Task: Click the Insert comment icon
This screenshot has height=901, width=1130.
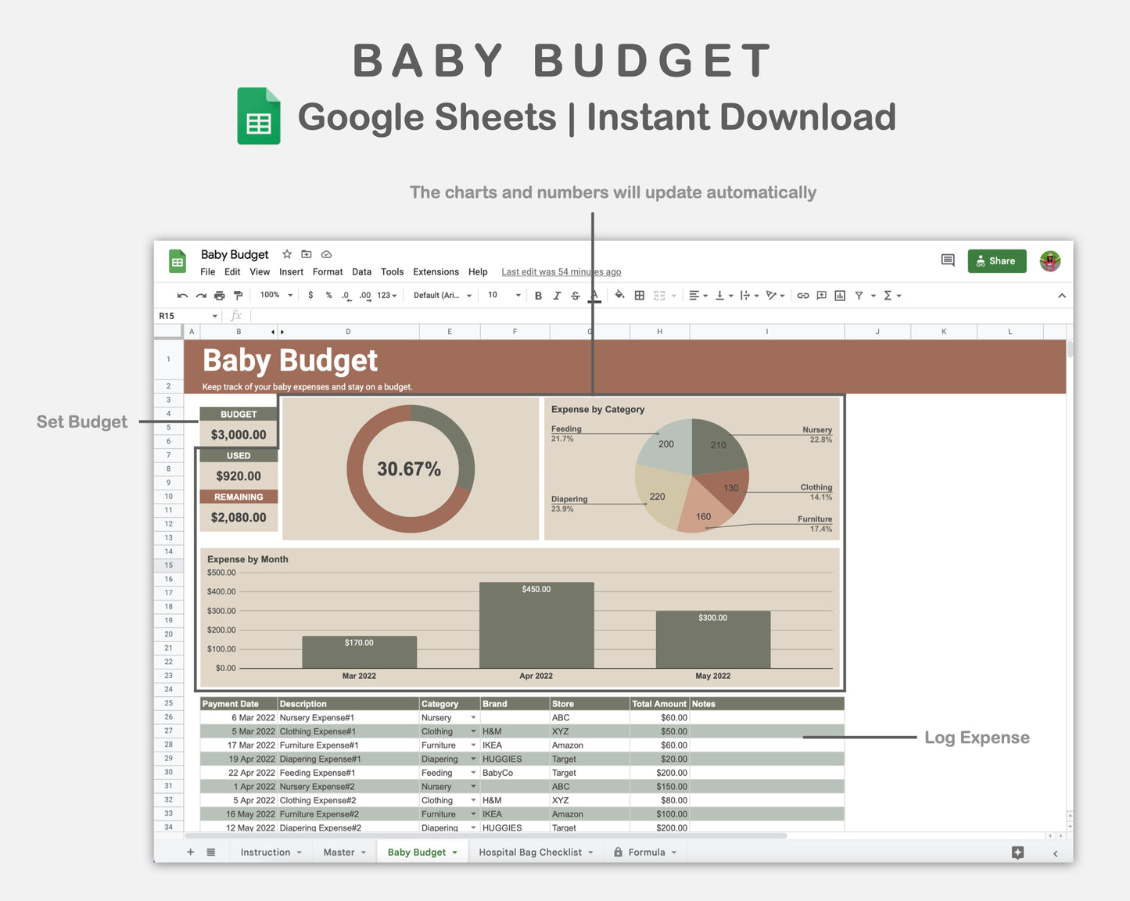Action: pyautogui.click(x=821, y=295)
